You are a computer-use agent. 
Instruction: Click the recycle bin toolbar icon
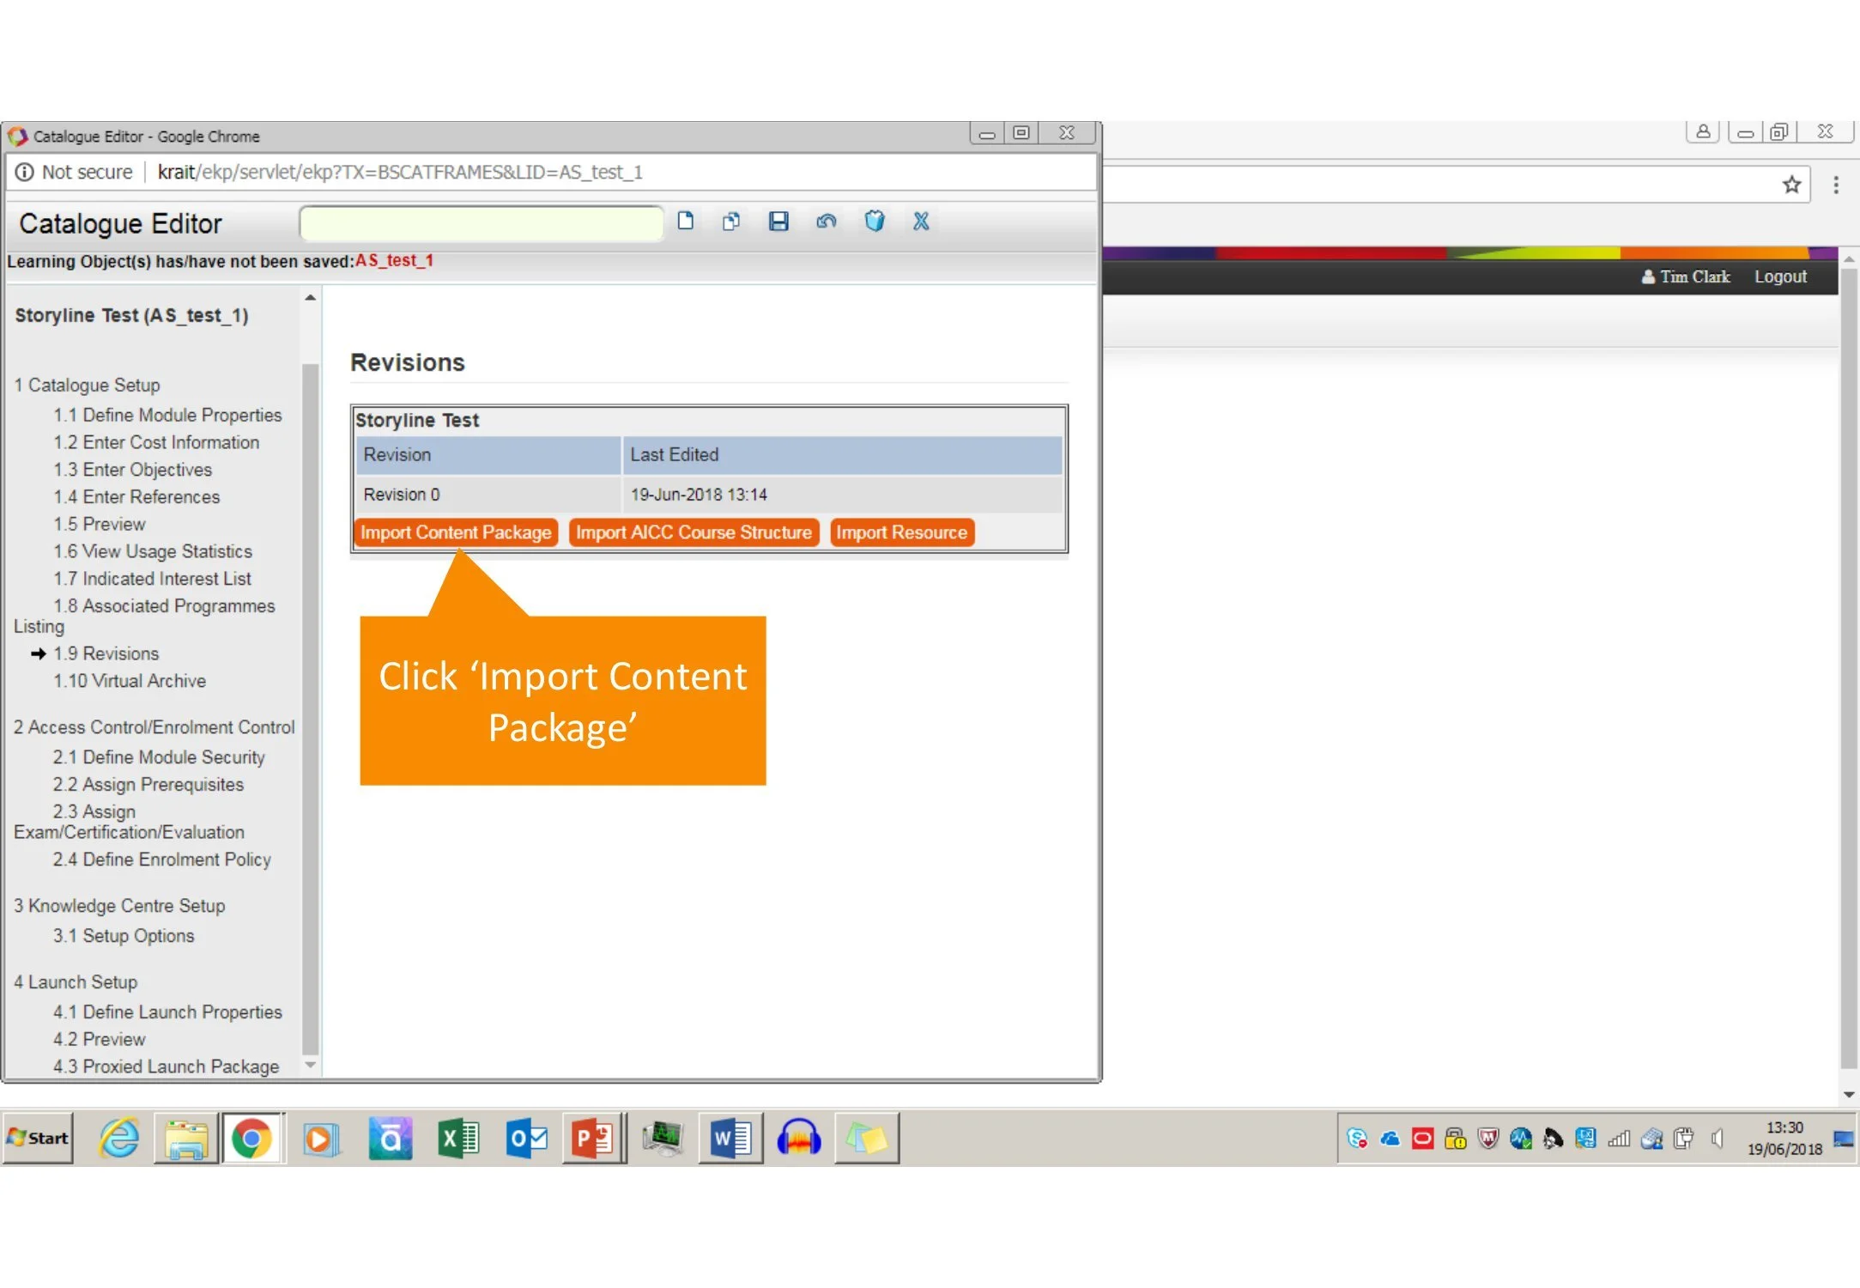click(874, 222)
